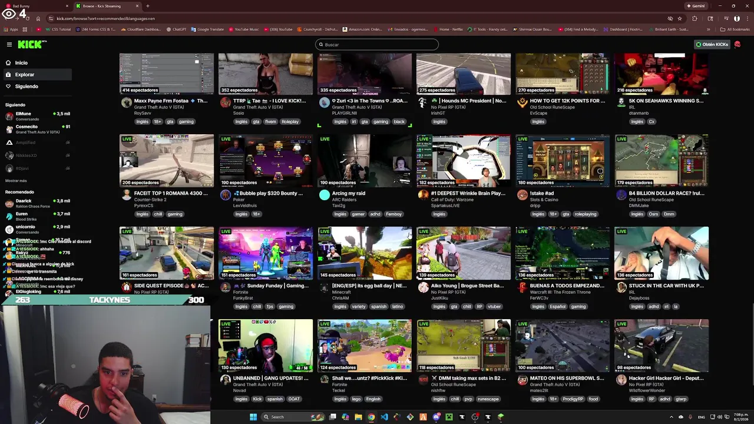Click the Hacker Girl streamer avatar
Image resolution: width=754 pixels, height=424 pixels.
point(621,380)
